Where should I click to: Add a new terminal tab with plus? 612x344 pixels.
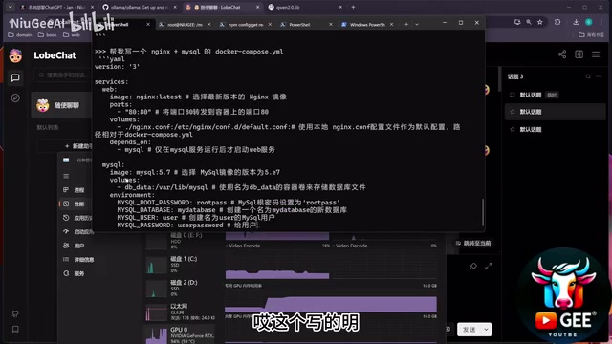406,24
